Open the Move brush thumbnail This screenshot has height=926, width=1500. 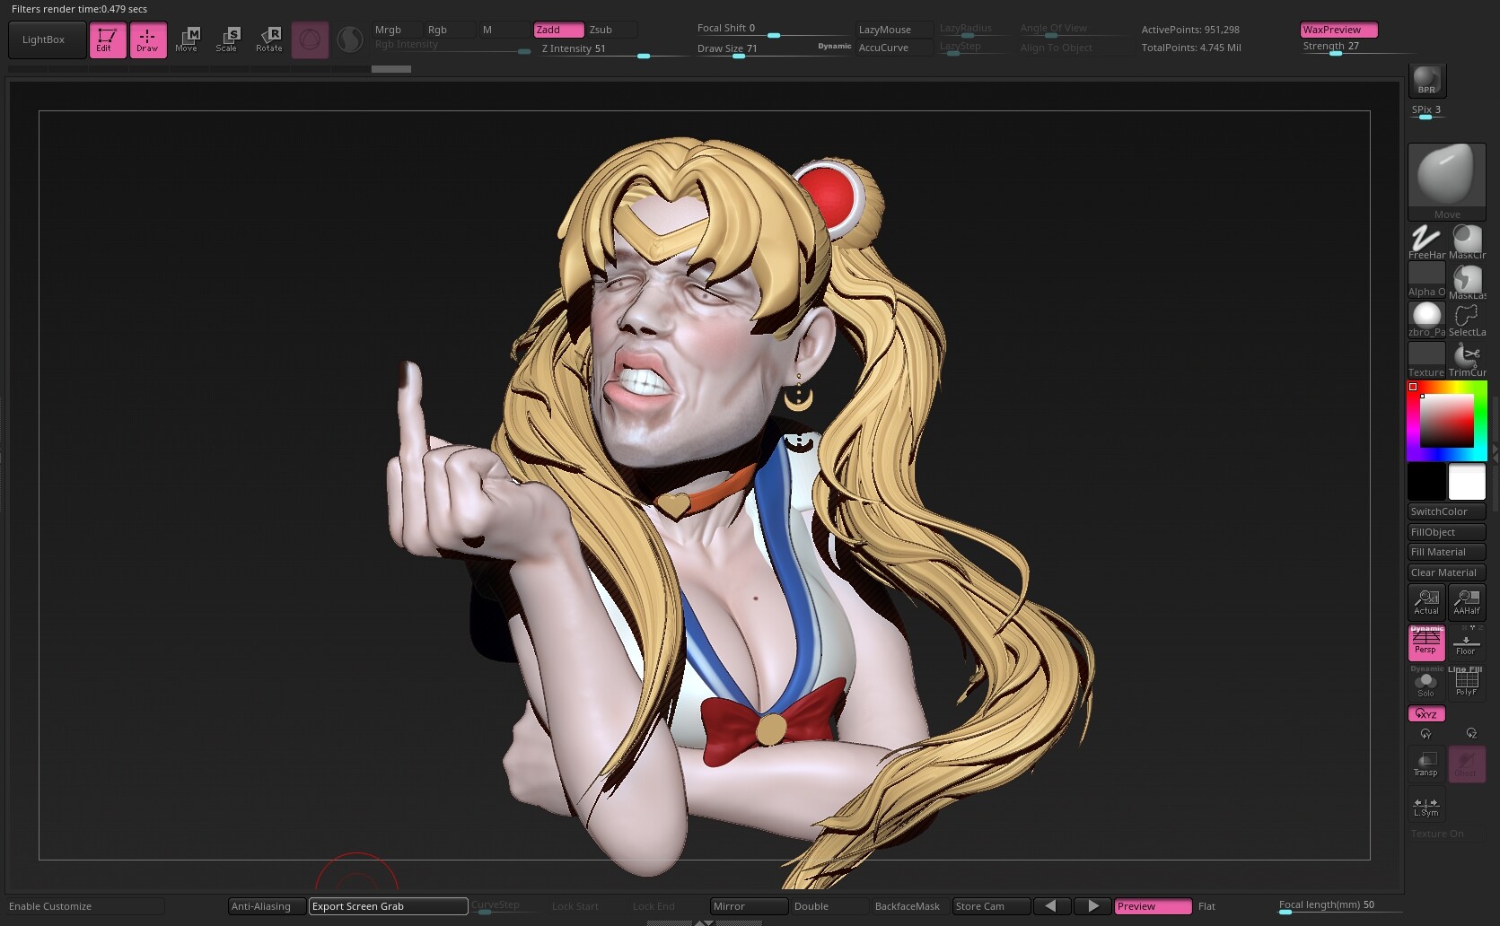(x=1446, y=182)
